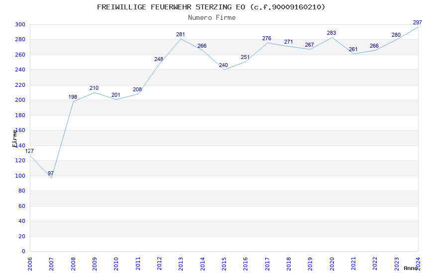Viewport: 423px width, 273px height.
Task: Select data label 251 for 2016
Action: [x=245, y=57]
